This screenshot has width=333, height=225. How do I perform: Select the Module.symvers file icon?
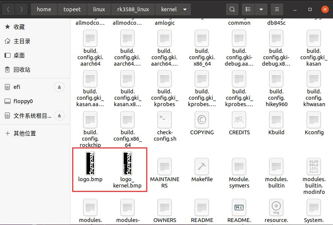(239, 166)
